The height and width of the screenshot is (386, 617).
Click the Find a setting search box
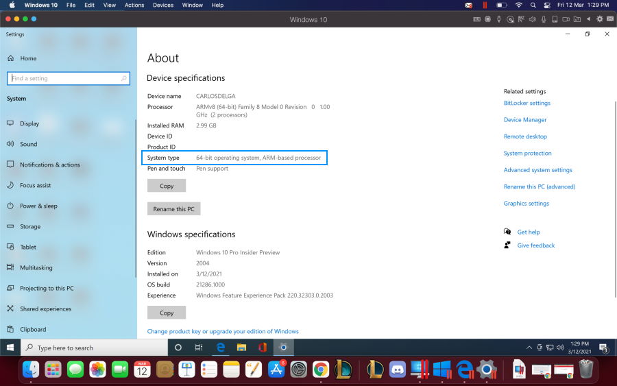[x=68, y=78]
